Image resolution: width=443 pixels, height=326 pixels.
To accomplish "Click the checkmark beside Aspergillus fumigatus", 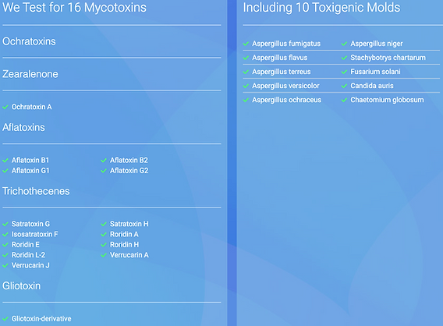I will point(246,44).
